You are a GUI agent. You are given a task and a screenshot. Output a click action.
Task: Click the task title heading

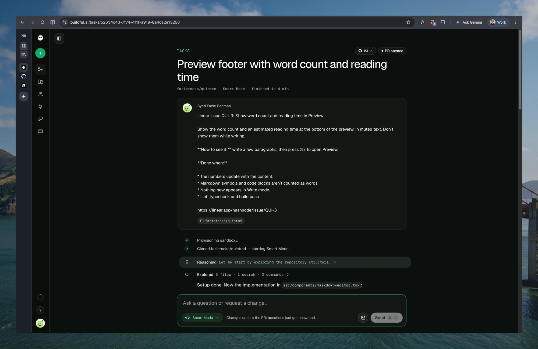[x=282, y=71]
